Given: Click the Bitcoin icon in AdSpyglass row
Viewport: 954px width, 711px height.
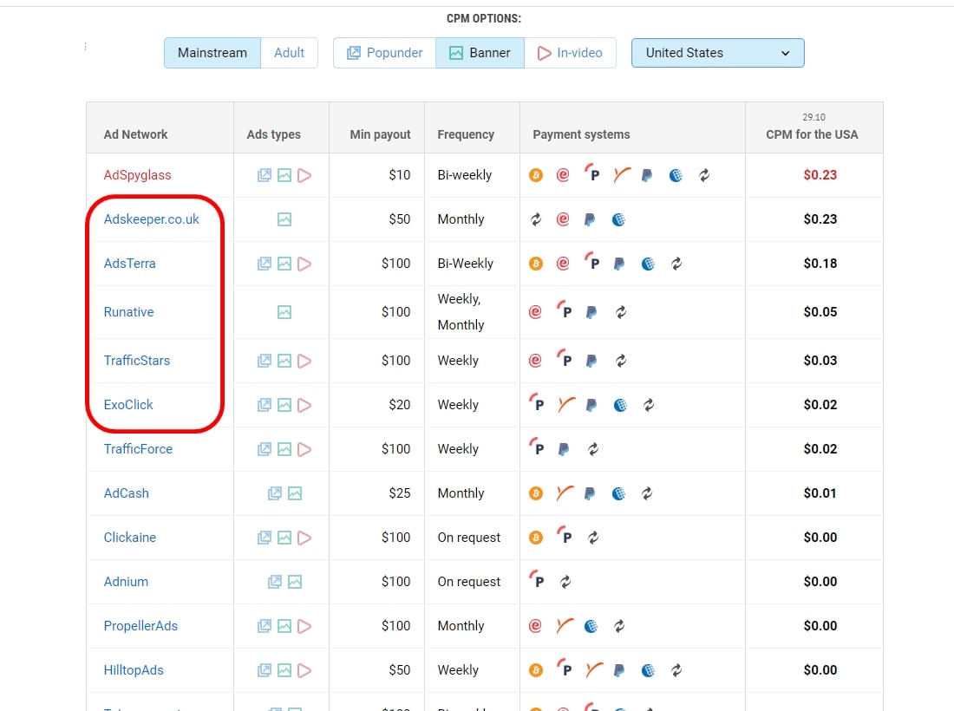Looking at the screenshot, I should point(536,175).
